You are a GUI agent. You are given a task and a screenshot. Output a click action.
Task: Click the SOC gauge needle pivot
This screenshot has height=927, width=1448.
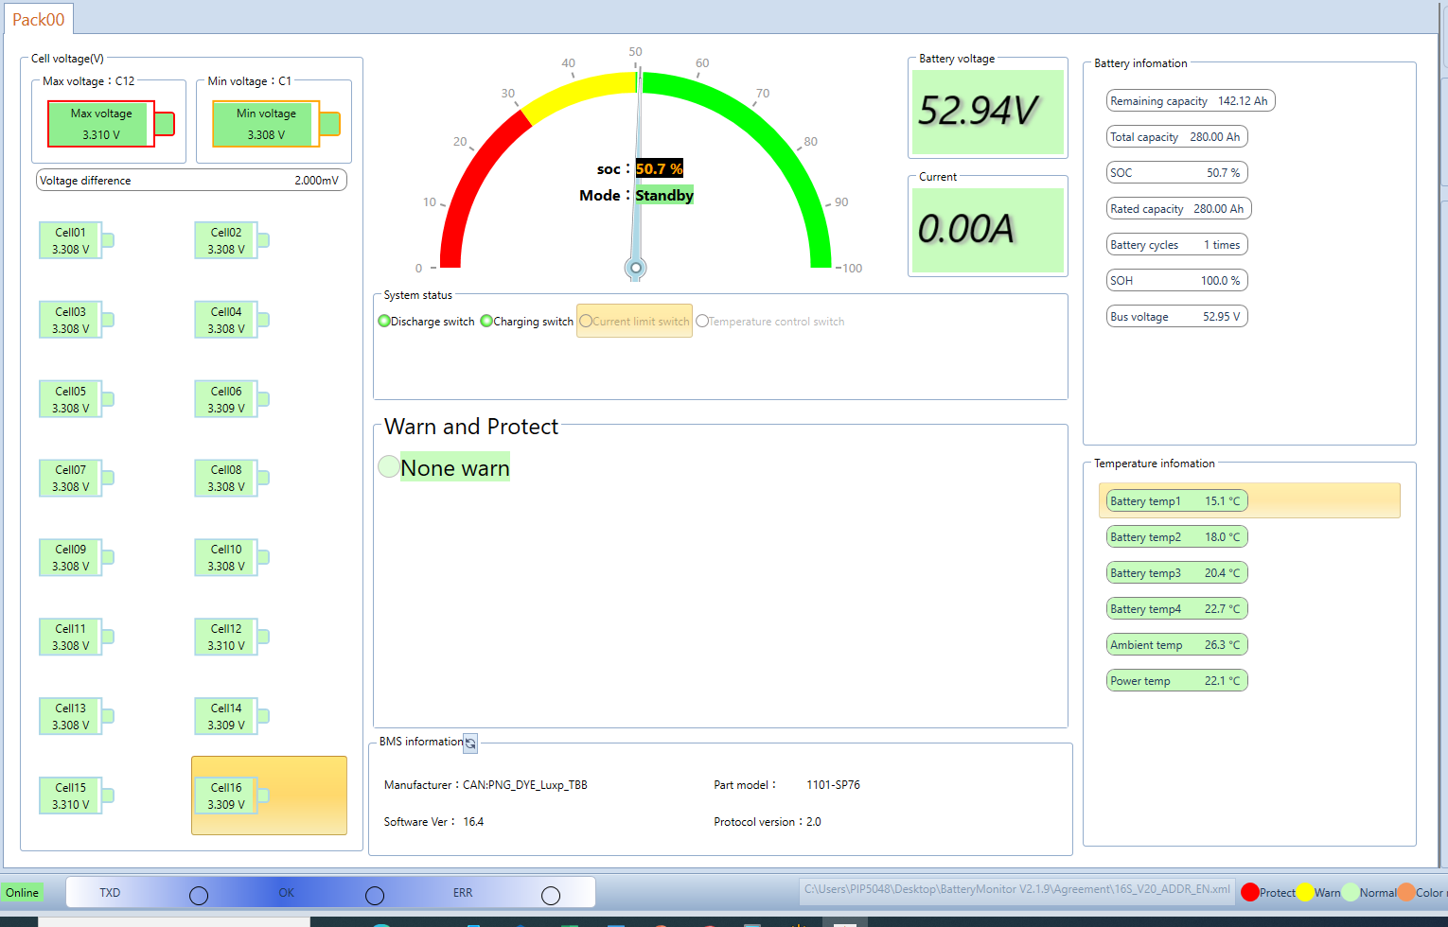coord(636,269)
